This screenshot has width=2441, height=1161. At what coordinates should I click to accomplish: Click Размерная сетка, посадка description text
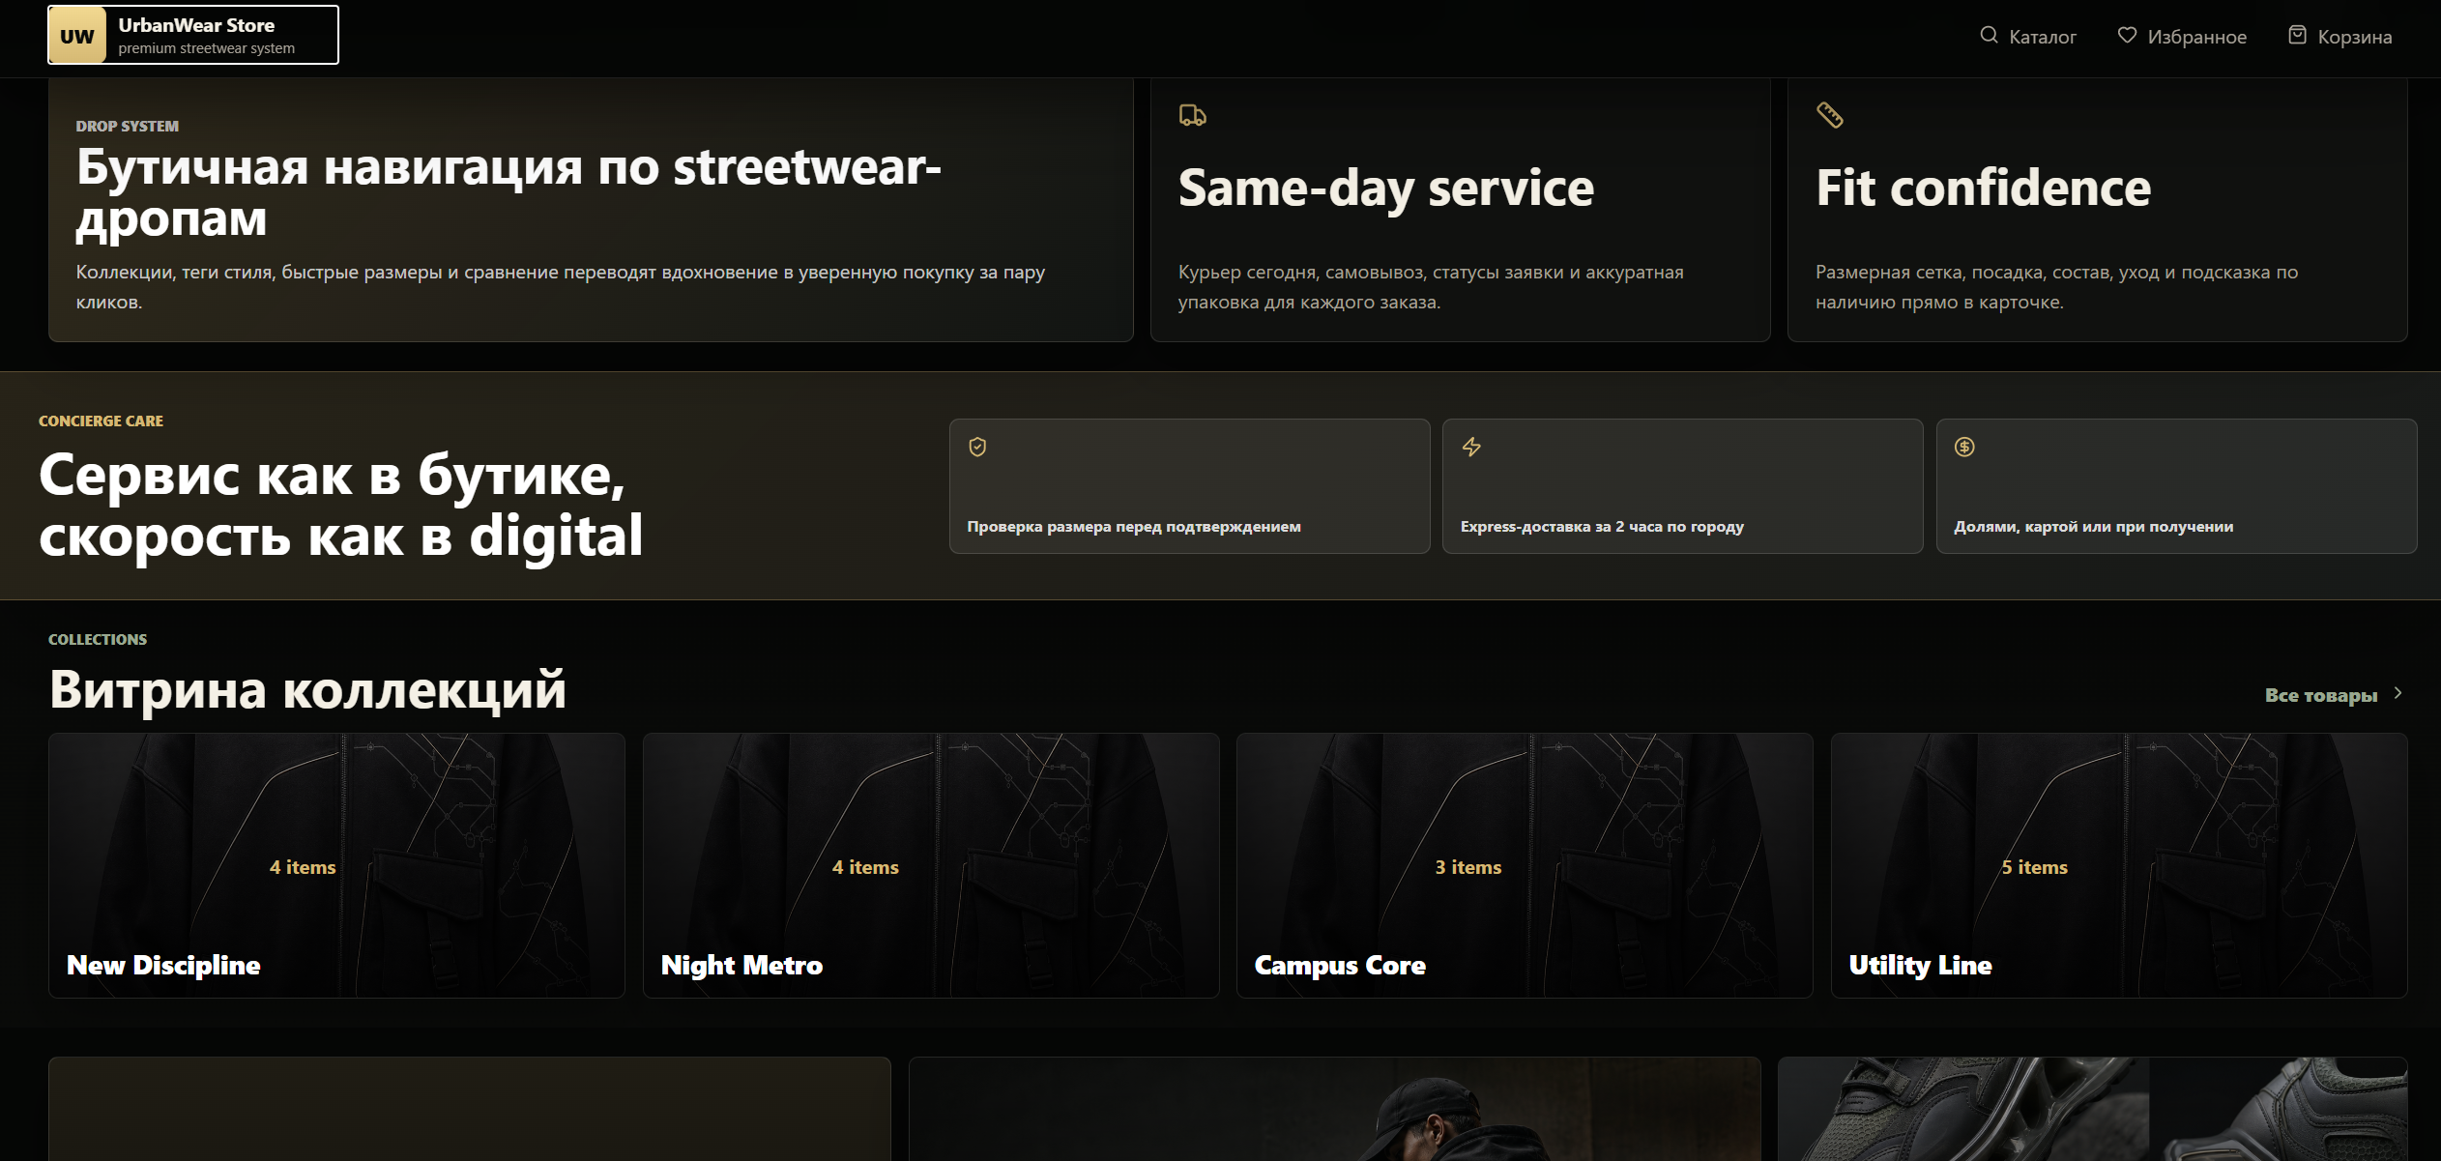(x=2056, y=287)
